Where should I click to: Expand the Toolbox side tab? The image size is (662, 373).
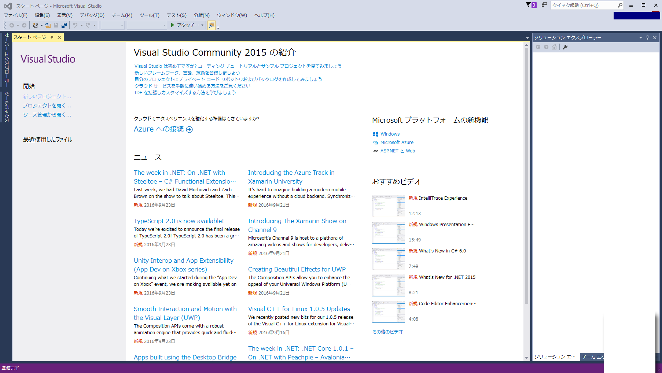click(x=6, y=106)
